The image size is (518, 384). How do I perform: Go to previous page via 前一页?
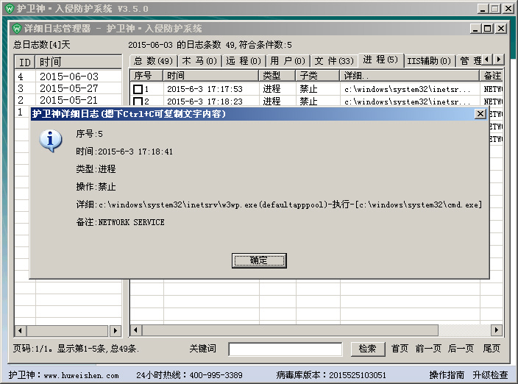coord(428,349)
